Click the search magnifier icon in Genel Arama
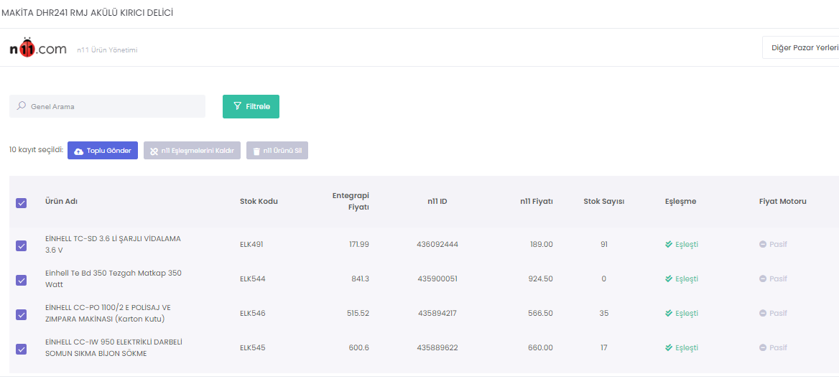Screen dimensions: 839x384 22,106
